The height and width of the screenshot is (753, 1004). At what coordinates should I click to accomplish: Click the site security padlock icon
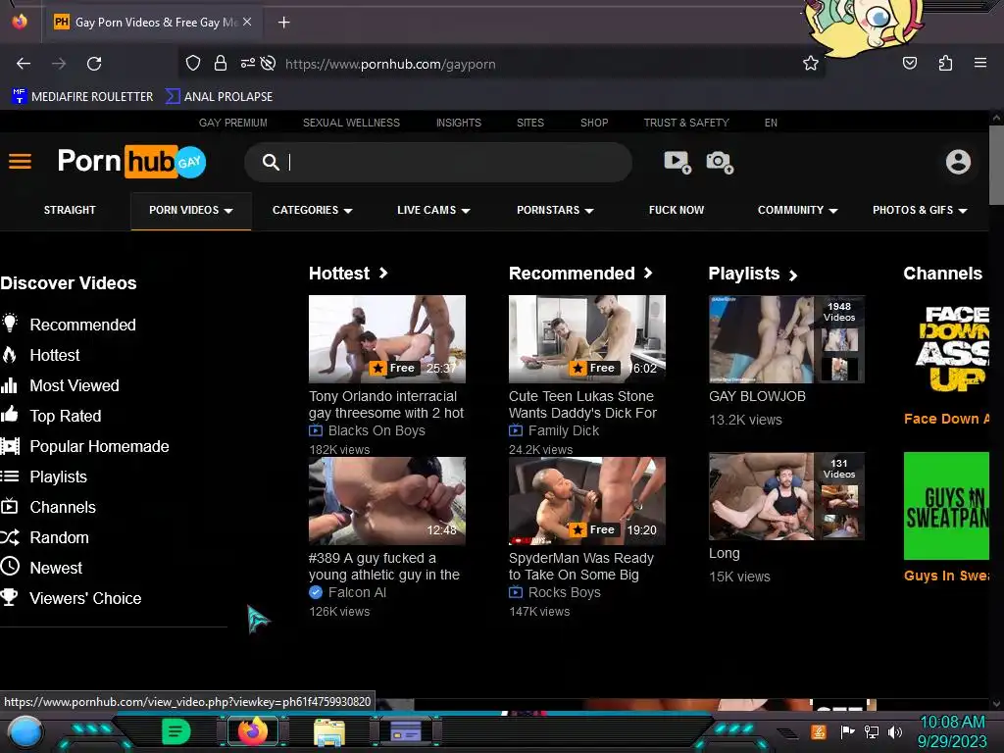[x=221, y=64]
